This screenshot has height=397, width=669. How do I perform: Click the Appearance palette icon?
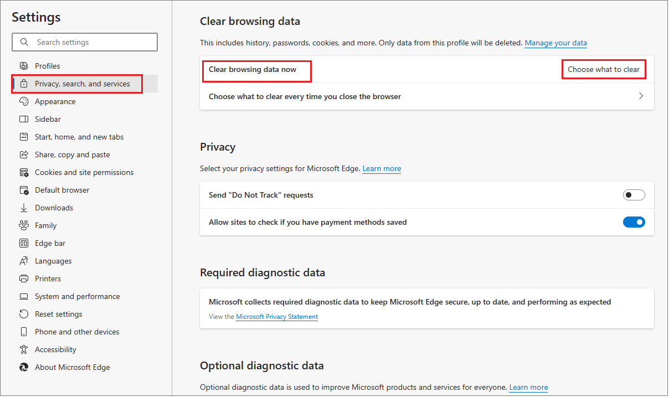click(24, 101)
